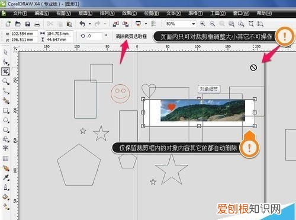The image size is (296, 220).
Task: Click Zoom to page icon
Action: [241, 24]
